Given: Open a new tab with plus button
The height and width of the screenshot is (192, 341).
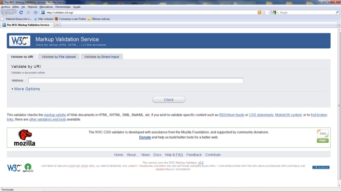Looking at the screenshot, I should coord(57,25).
